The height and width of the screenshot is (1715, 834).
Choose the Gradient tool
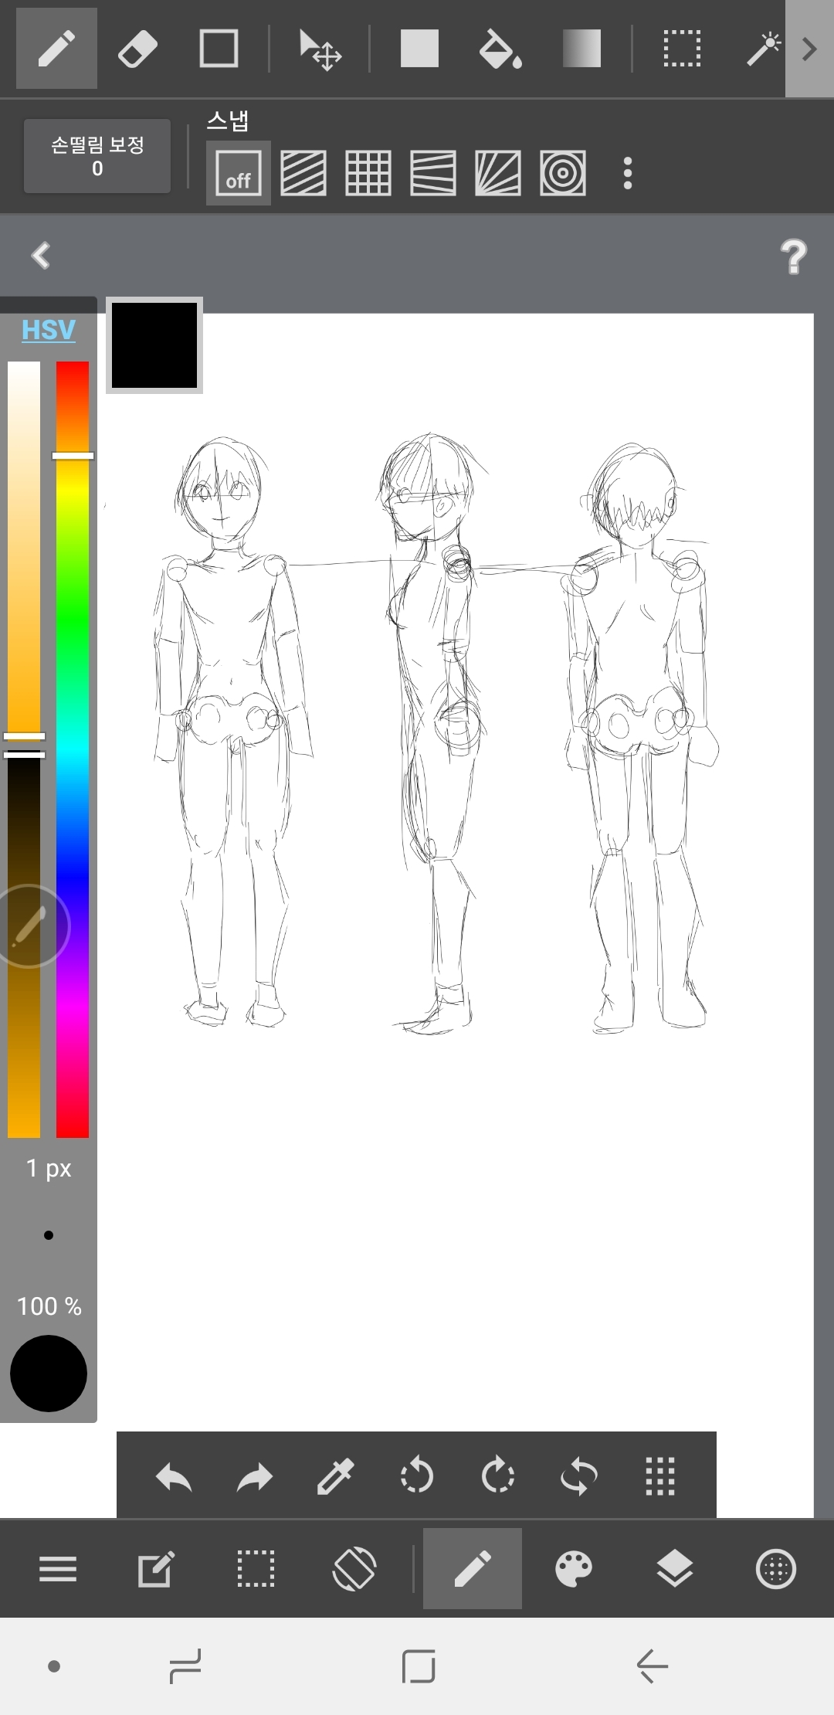point(581,49)
